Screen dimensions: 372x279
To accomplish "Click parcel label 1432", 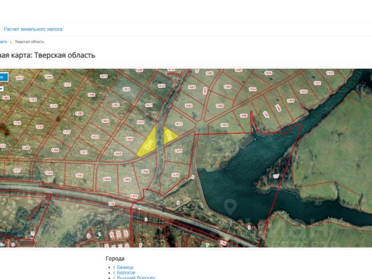I will point(95,137).
